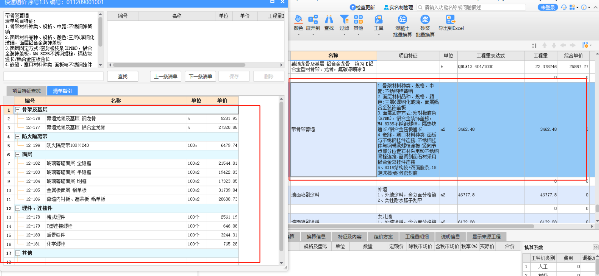Click the move-up arrow icon
Viewport: 599px width, 276px height.
coord(544,46)
